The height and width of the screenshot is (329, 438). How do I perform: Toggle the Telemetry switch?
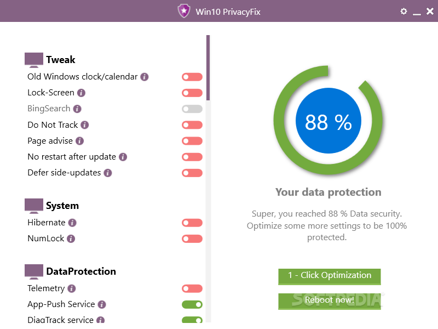pos(192,288)
